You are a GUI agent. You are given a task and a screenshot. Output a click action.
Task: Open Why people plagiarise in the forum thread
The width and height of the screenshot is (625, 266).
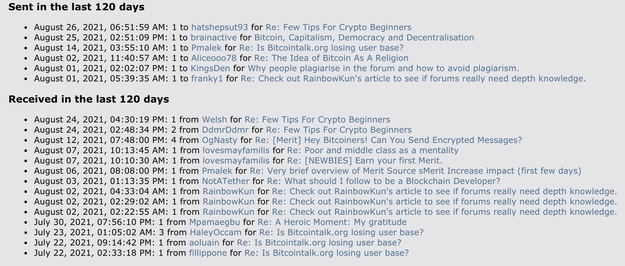(x=383, y=69)
